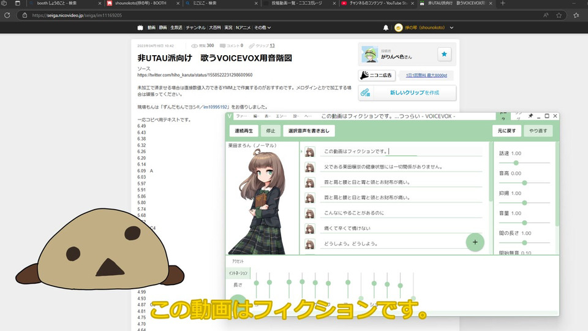Change character icon for first text line
The image size is (588, 331).
310,151
